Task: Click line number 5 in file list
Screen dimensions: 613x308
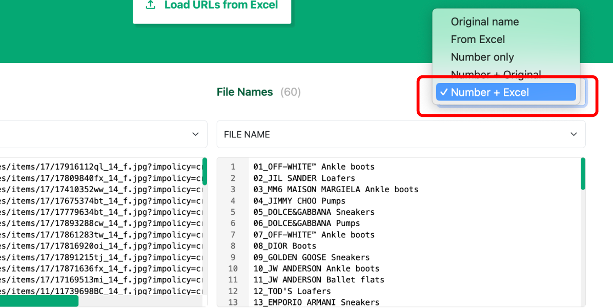Action: (233, 212)
